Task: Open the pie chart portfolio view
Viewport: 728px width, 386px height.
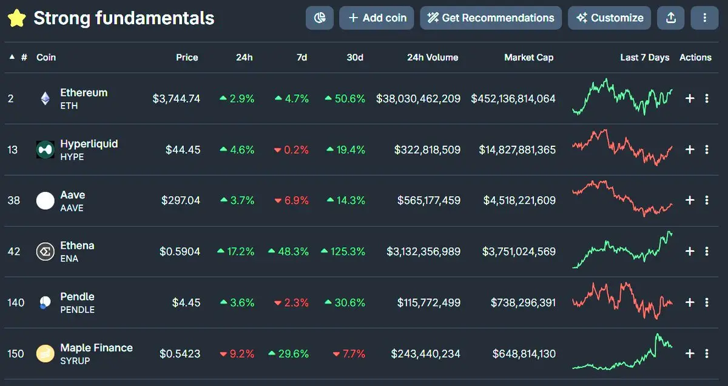Action: 320,18
